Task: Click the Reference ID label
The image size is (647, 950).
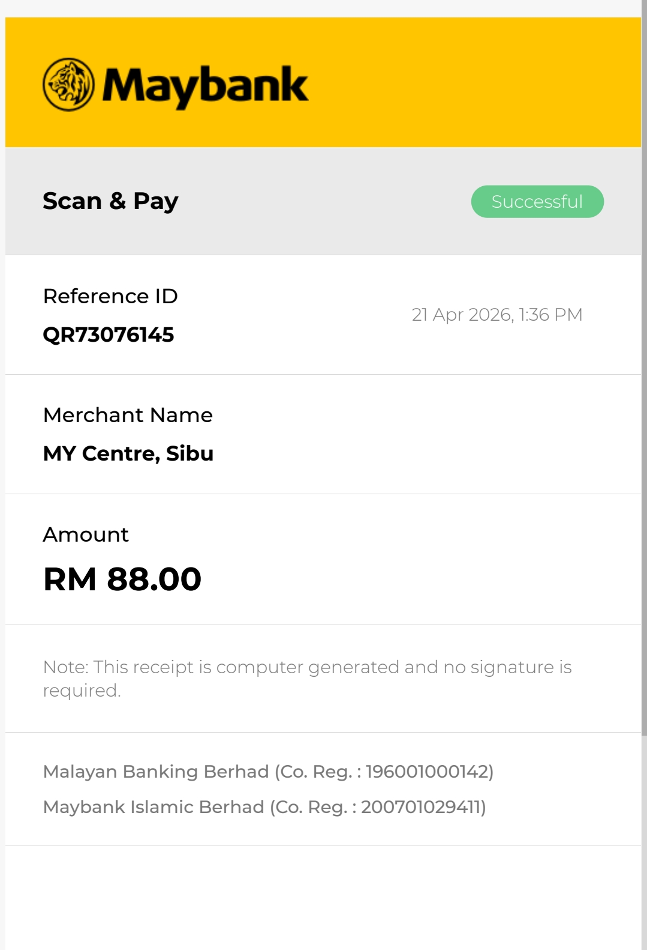Action: pos(110,296)
